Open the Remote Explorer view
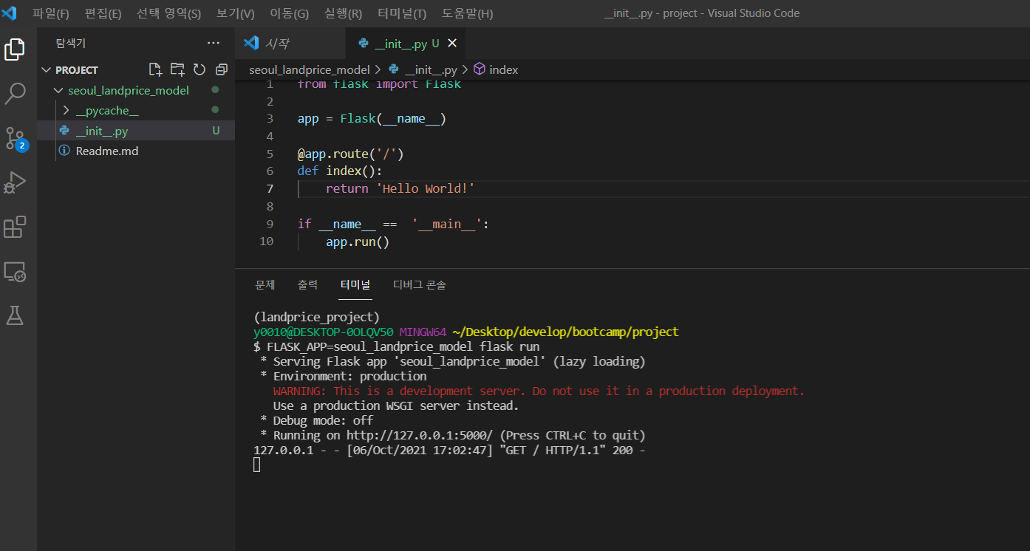The height and width of the screenshot is (551, 1030). (x=15, y=271)
